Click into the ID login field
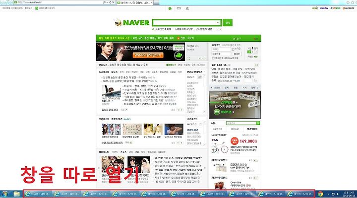 click(x=221, y=49)
